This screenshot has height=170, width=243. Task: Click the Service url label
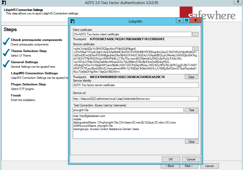[x=79, y=93]
